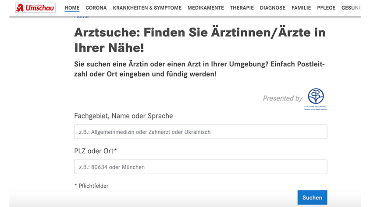
Task: Open the FAMILIE menu entry
Action: (301, 8)
